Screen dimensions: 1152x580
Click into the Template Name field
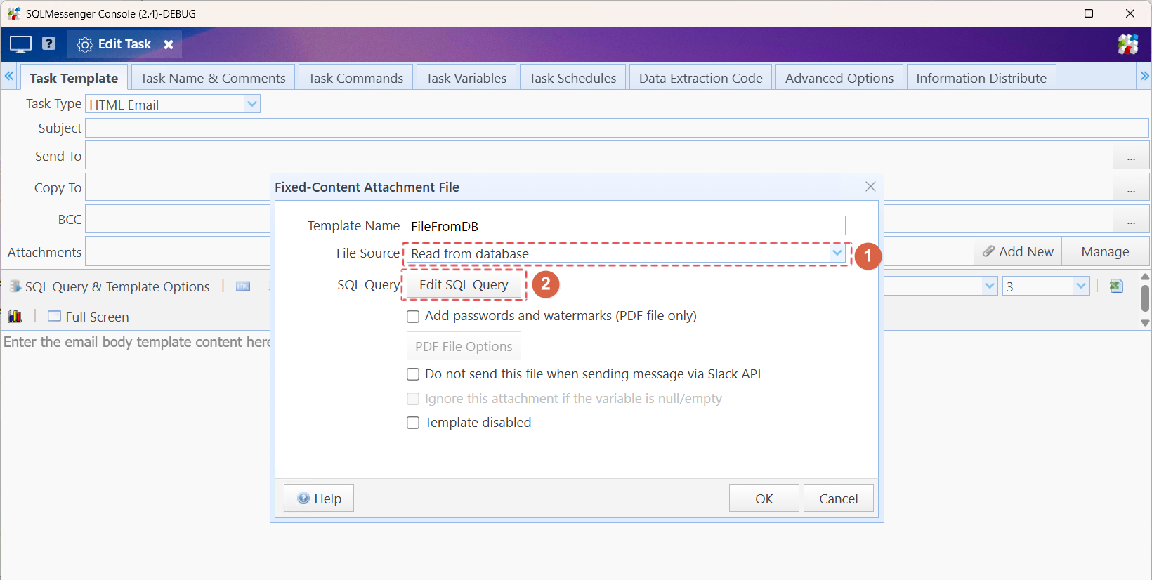(x=626, y=225)
